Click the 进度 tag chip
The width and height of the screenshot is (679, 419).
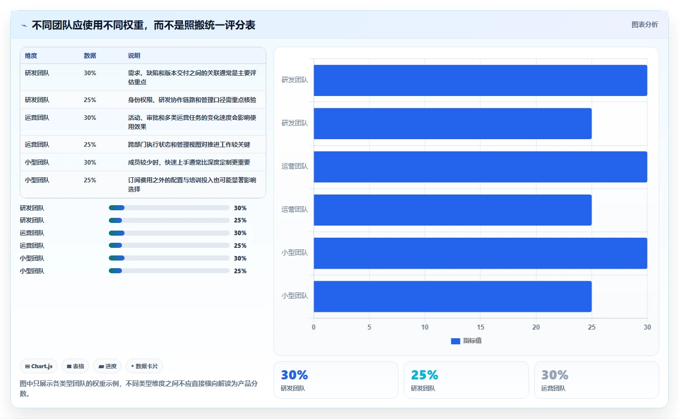pos(107,366)
